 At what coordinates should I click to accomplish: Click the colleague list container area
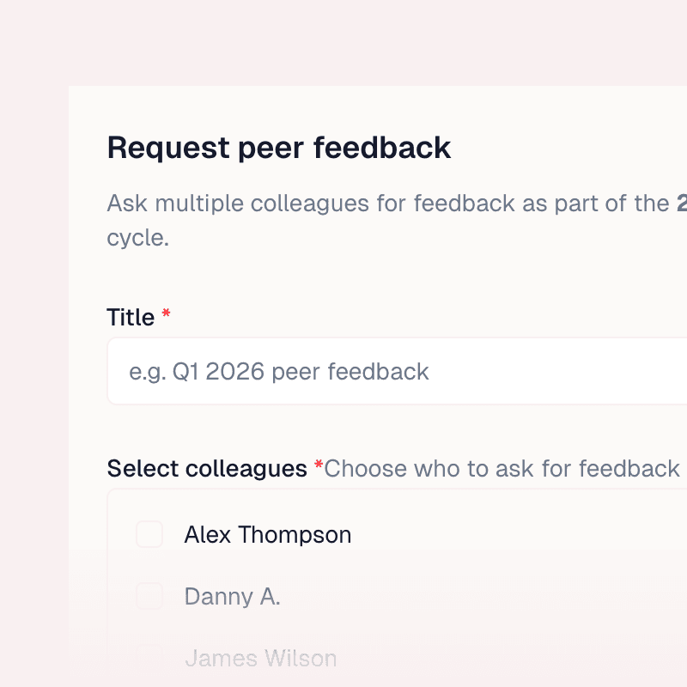(515, 567)
